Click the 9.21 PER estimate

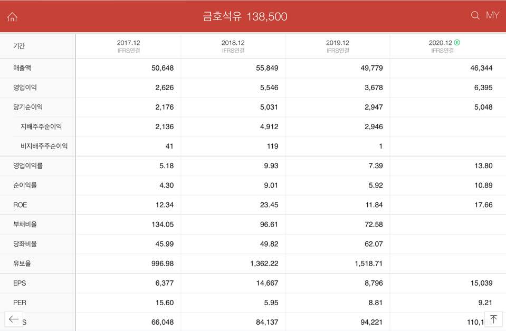point(485,303)
